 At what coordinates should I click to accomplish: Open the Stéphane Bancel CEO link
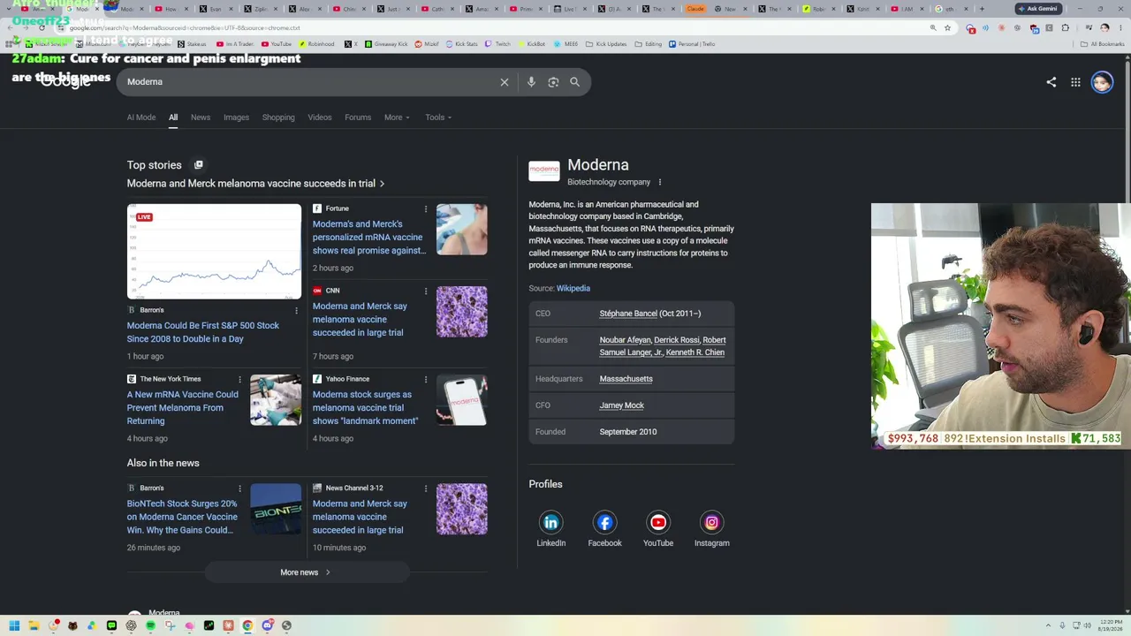[x=628, y=314]
